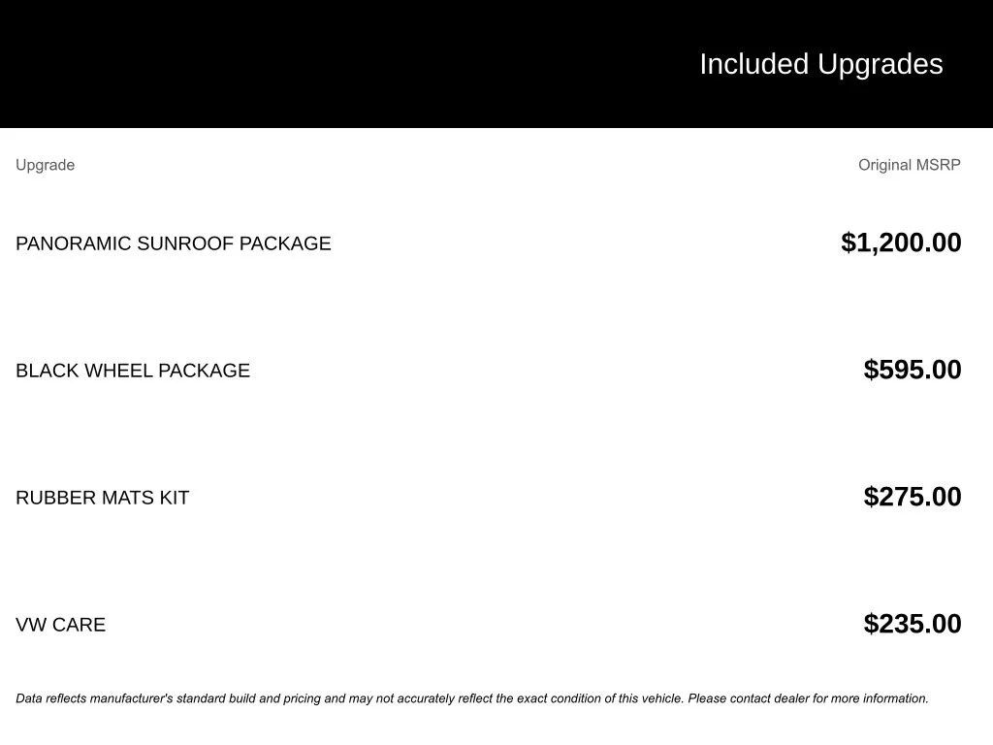Click the Included Upgrades header title
993x745 pixels.
coord(820,65)
